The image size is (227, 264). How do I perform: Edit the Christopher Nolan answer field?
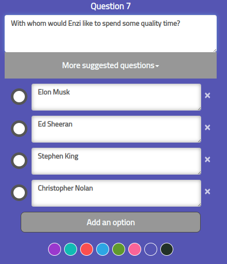pyautogui.click(x=116, y=193)
